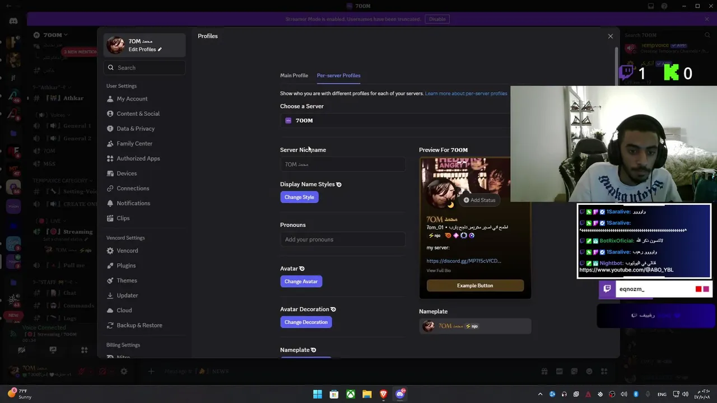Focus the settings Search field
This screenshot has height=403, width=717.
pos(145,68)
